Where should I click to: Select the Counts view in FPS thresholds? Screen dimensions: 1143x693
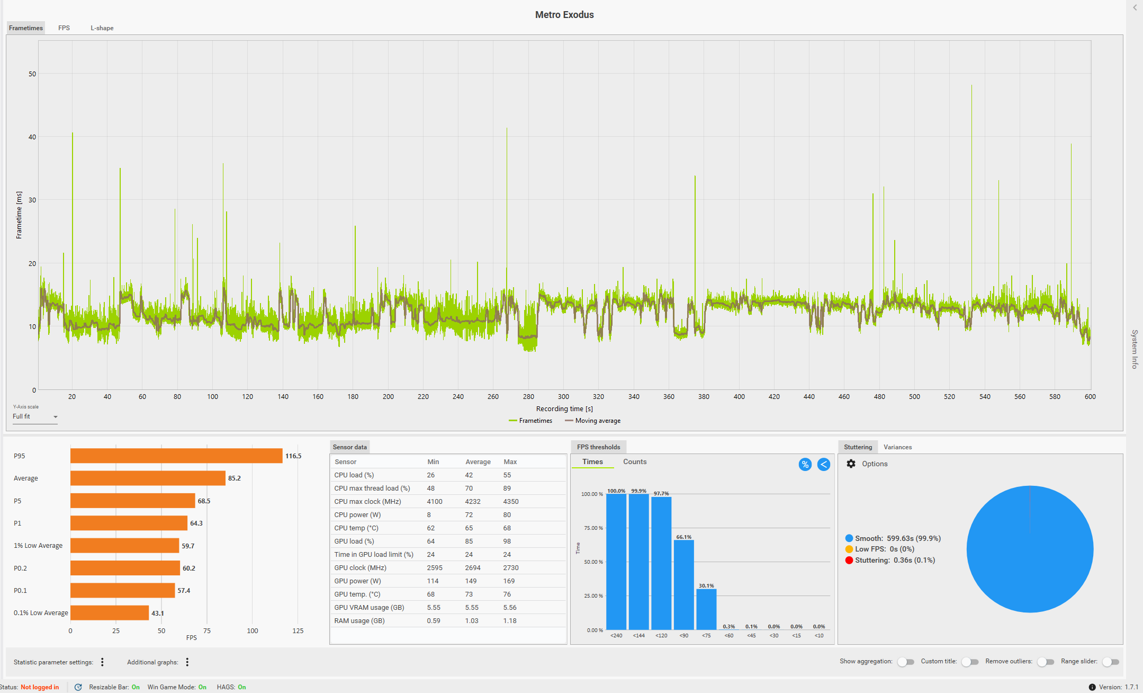click(x=634, y=461)
